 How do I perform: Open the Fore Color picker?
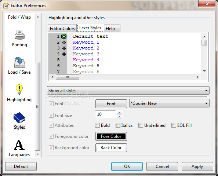(x=111, y=136)
